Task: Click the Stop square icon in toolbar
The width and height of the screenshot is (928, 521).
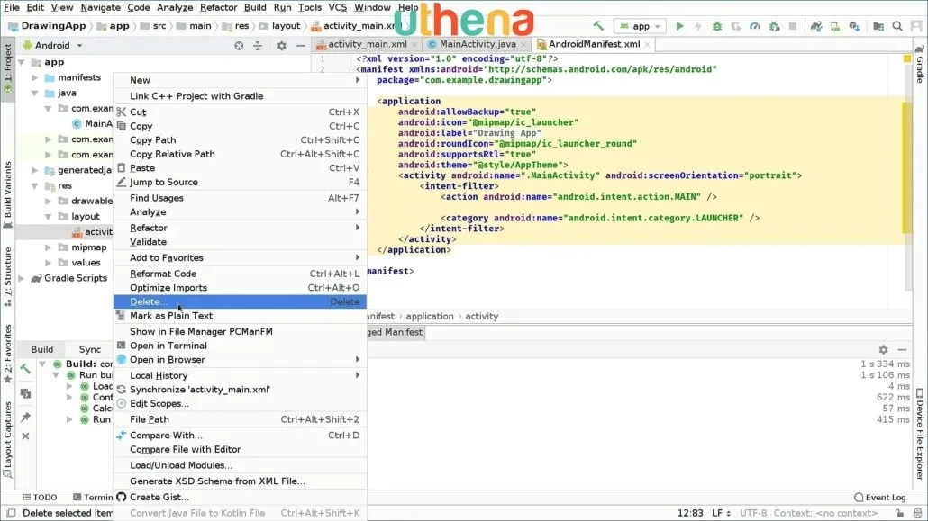Action: (793, 26)
